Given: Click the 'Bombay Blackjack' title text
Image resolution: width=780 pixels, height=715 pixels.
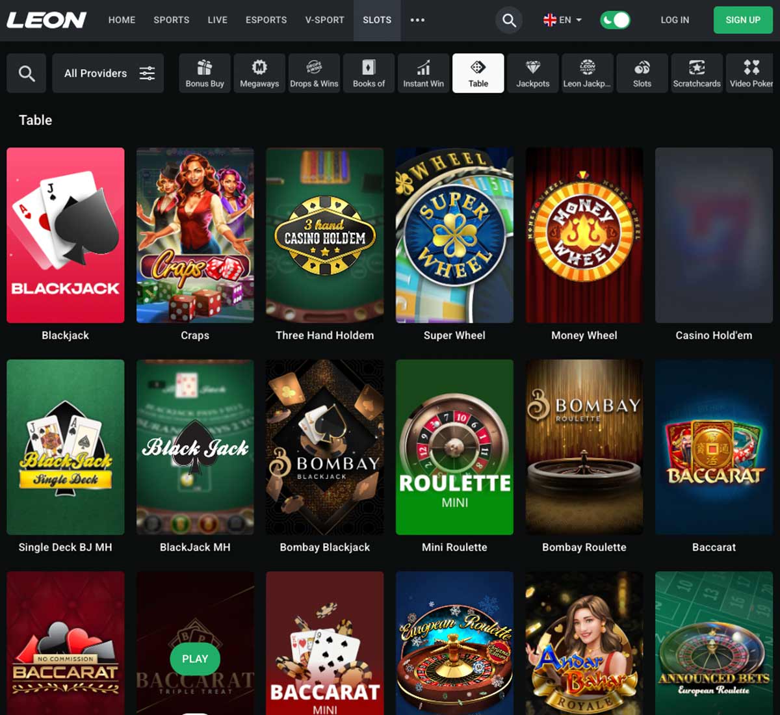Looking at the screenshot, I should pos(324,547).
